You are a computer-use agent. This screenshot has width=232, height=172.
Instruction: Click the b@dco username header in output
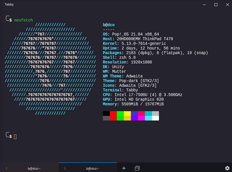[x=109, y=25]
